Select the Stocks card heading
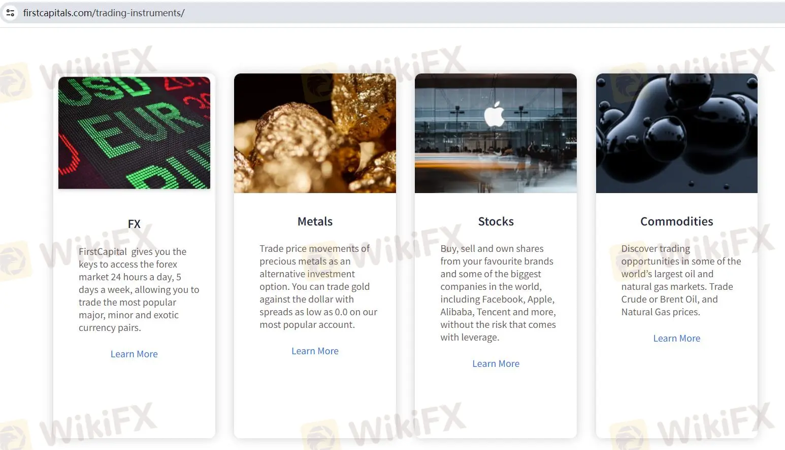The height and width of the screenshot is (450, 785). point(496,221)
